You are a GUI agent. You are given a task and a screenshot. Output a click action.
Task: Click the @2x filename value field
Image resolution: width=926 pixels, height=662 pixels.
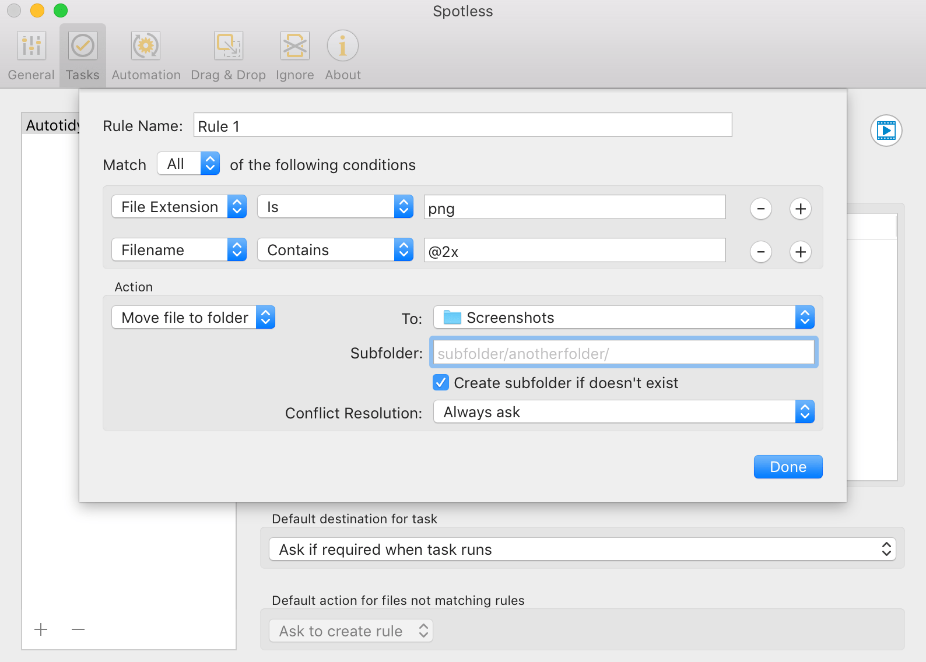click(574, 251)
